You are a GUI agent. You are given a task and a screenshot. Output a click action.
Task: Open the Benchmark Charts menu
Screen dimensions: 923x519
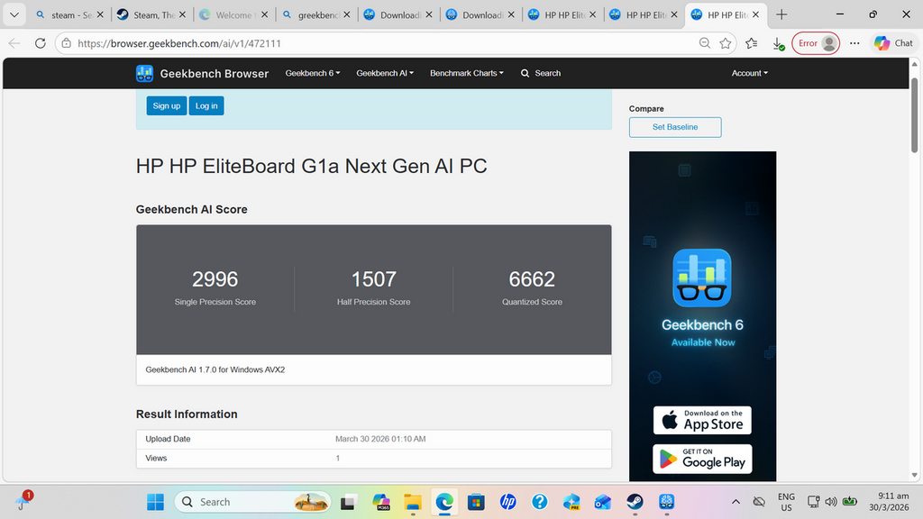point(466,73)
